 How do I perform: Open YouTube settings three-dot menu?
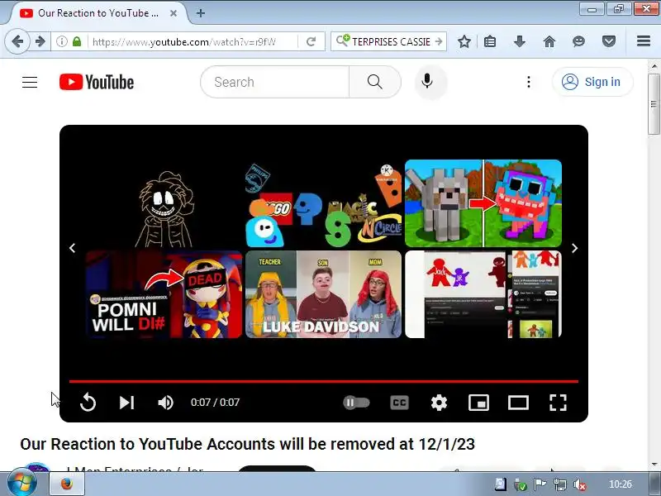pyautogui.click(x=529, y=82)
